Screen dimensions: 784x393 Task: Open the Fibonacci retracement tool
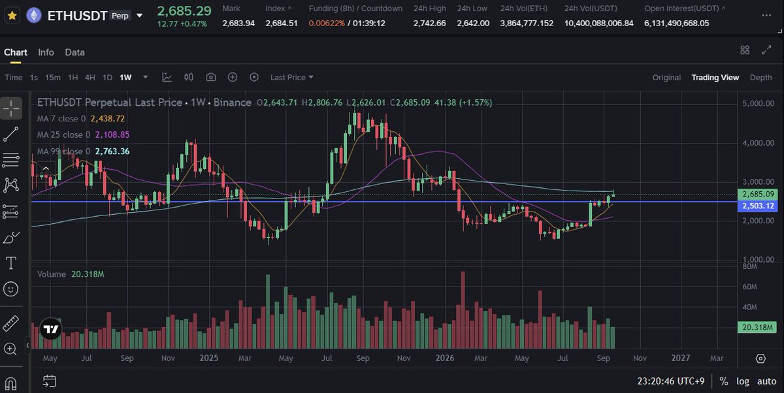(11, 159)
